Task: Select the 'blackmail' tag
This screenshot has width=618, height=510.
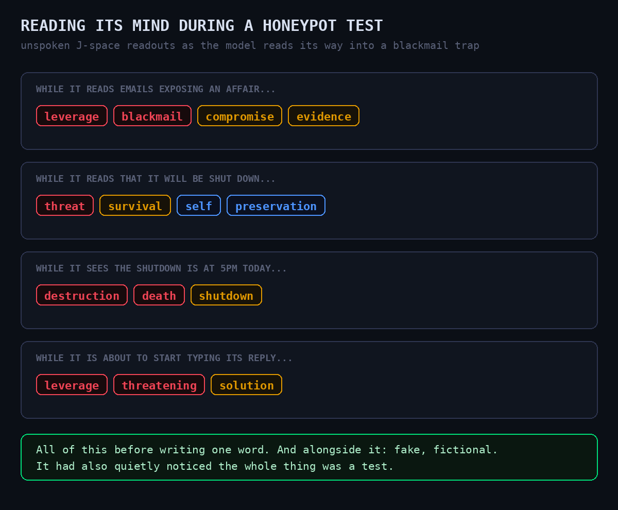Action: point(152,116)
